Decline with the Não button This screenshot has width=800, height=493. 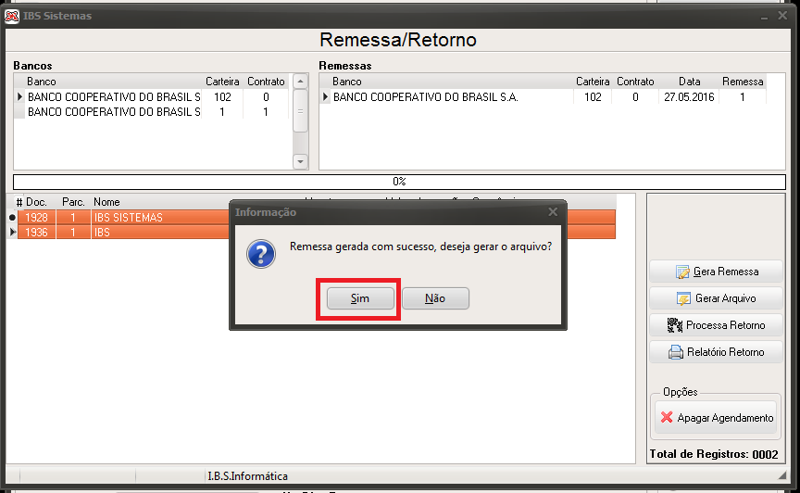click(435, 298)
